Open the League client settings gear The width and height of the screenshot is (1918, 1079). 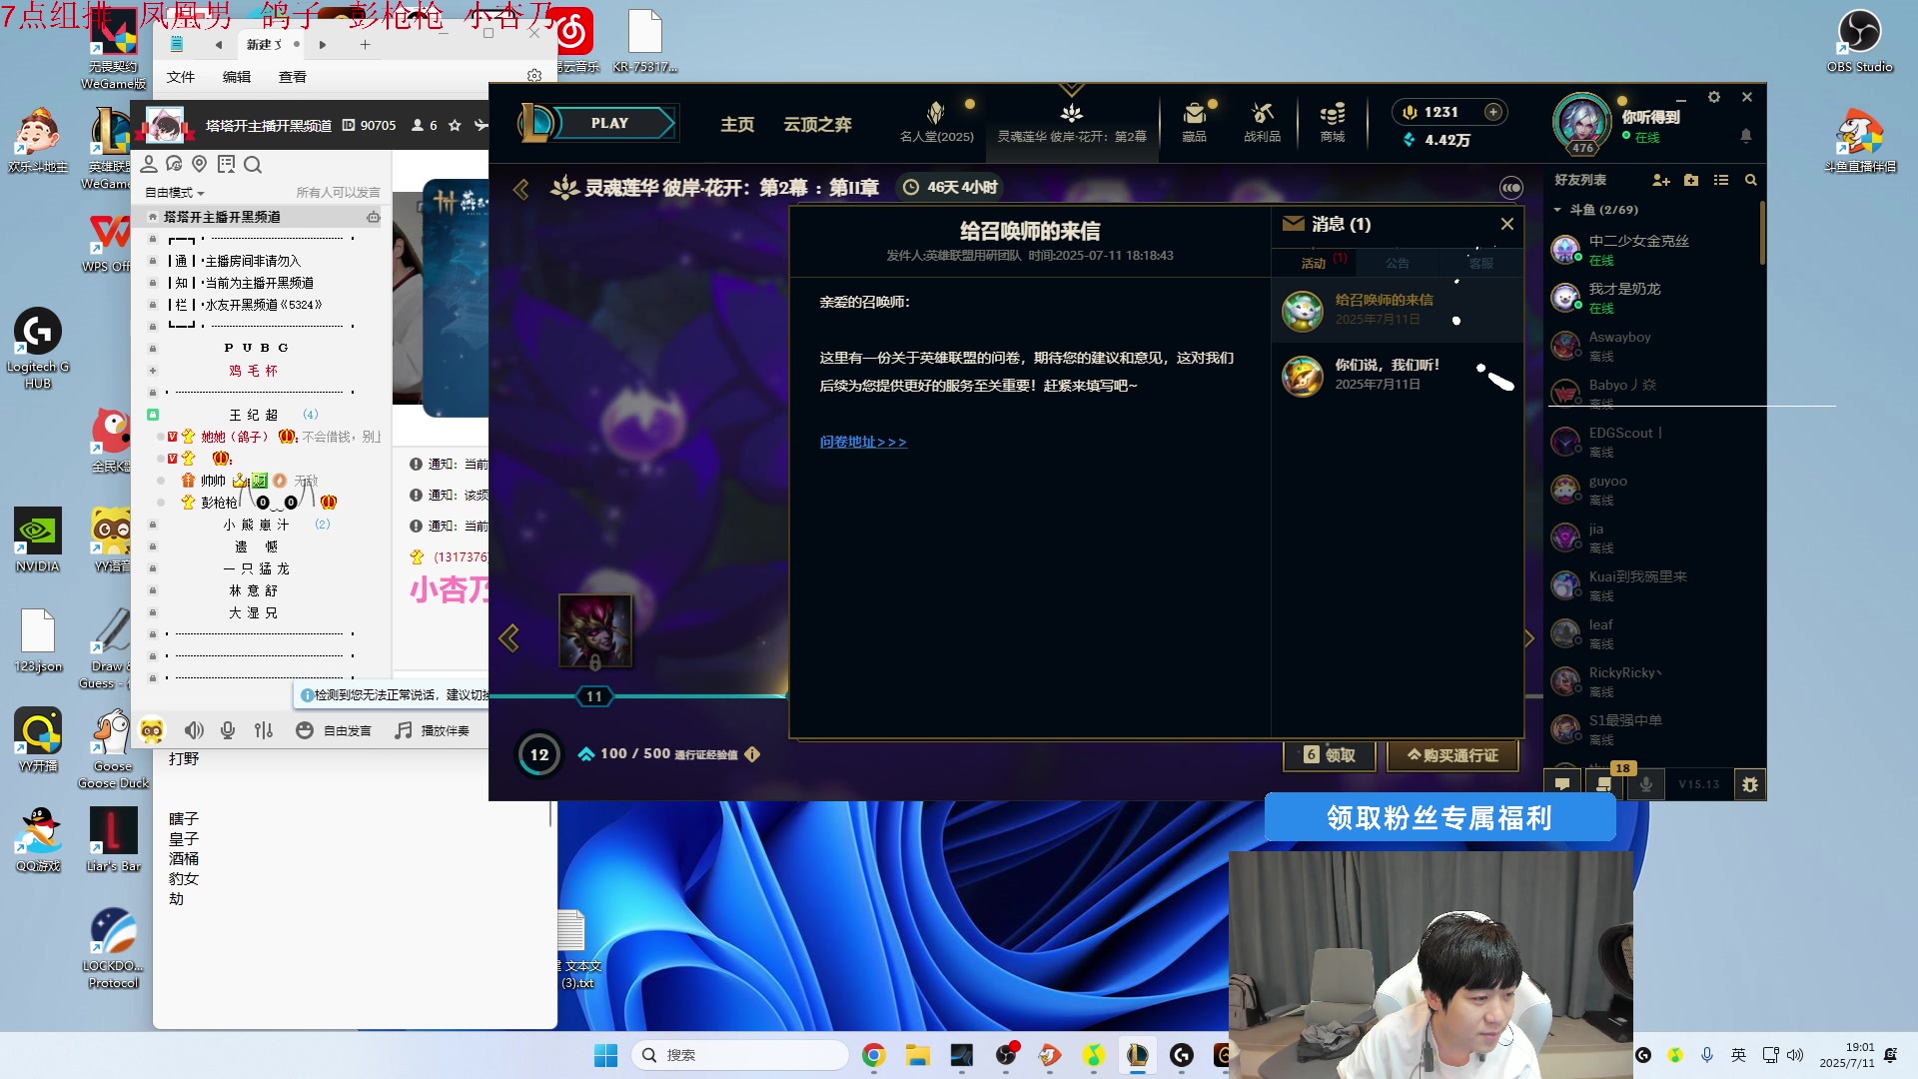1714,97
